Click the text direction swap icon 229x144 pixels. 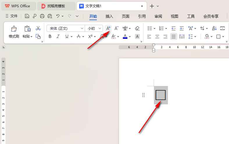tap(202, 28)
